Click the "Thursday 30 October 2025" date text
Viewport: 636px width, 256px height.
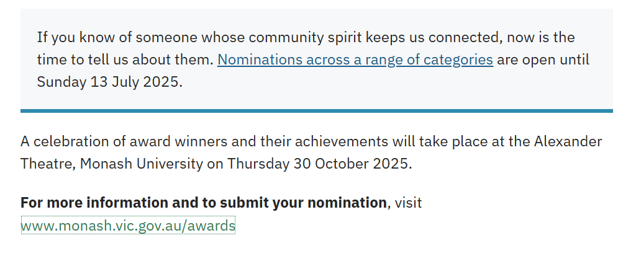pyautogui.click(x=319, y=164)
